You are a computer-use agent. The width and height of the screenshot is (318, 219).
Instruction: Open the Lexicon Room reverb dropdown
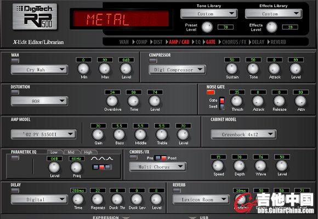pyautogui.click(x=201, y=199)
